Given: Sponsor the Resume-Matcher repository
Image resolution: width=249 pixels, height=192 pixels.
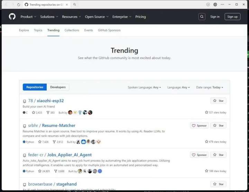Looking at the screenshot, I should (x=199, y=126).
